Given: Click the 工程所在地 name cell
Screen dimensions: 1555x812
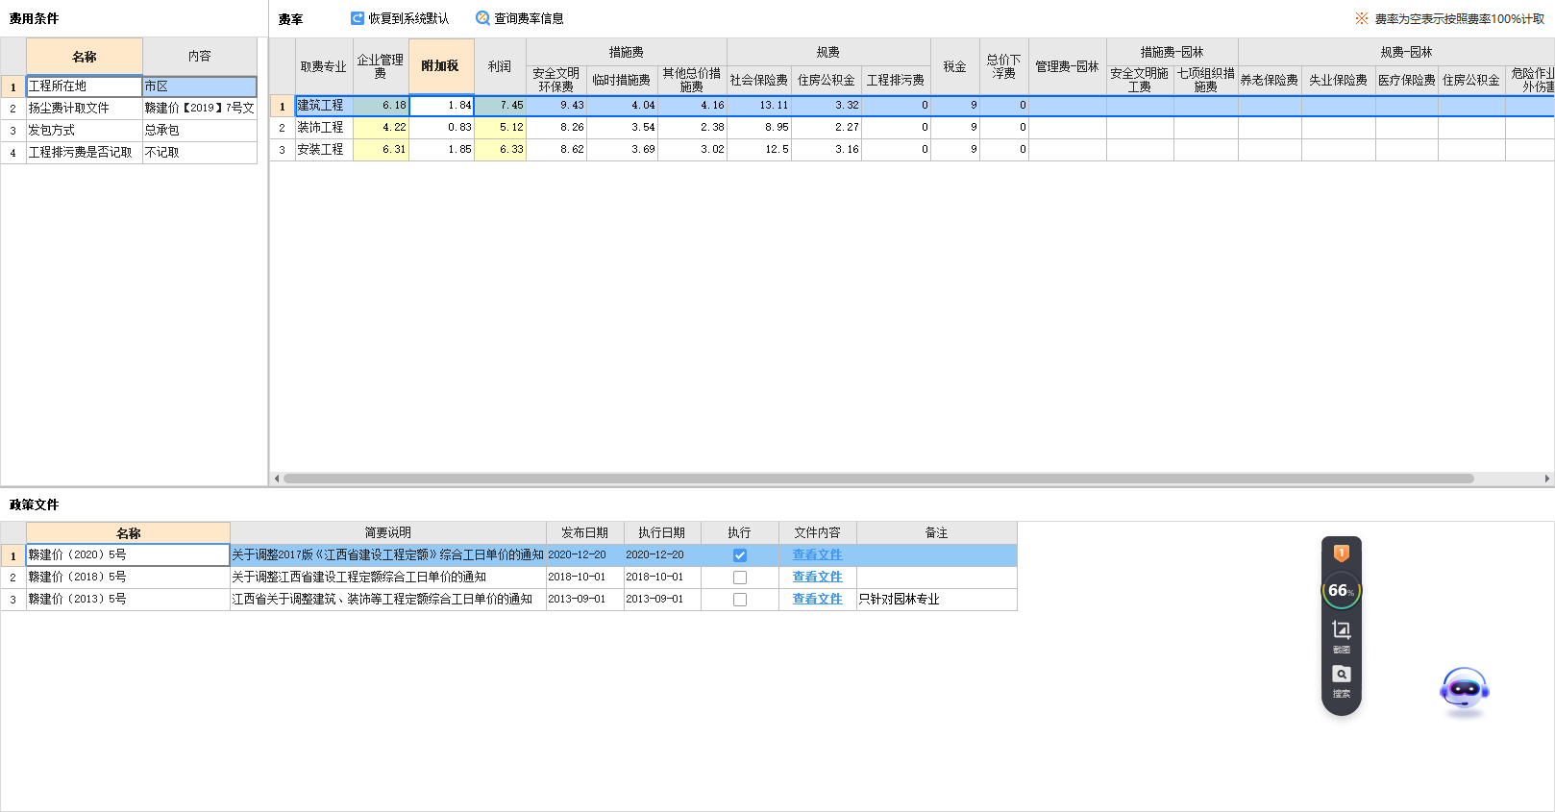Looking at the screenshot, I should point(84,86).
